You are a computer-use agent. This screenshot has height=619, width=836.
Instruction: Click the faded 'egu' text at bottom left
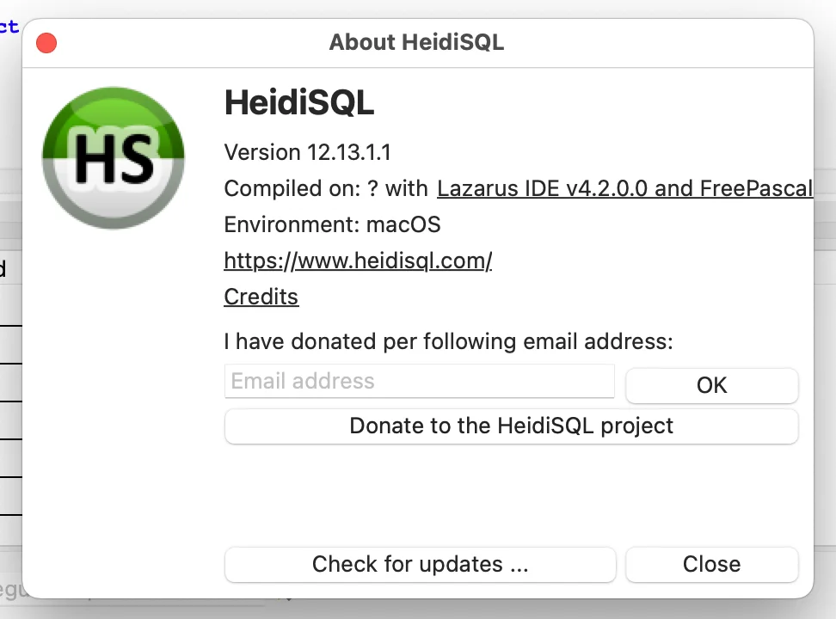click(x=10, y=591)
